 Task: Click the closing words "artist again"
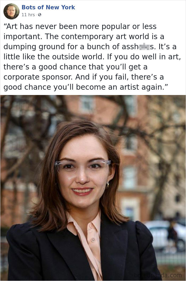[141, 87]
